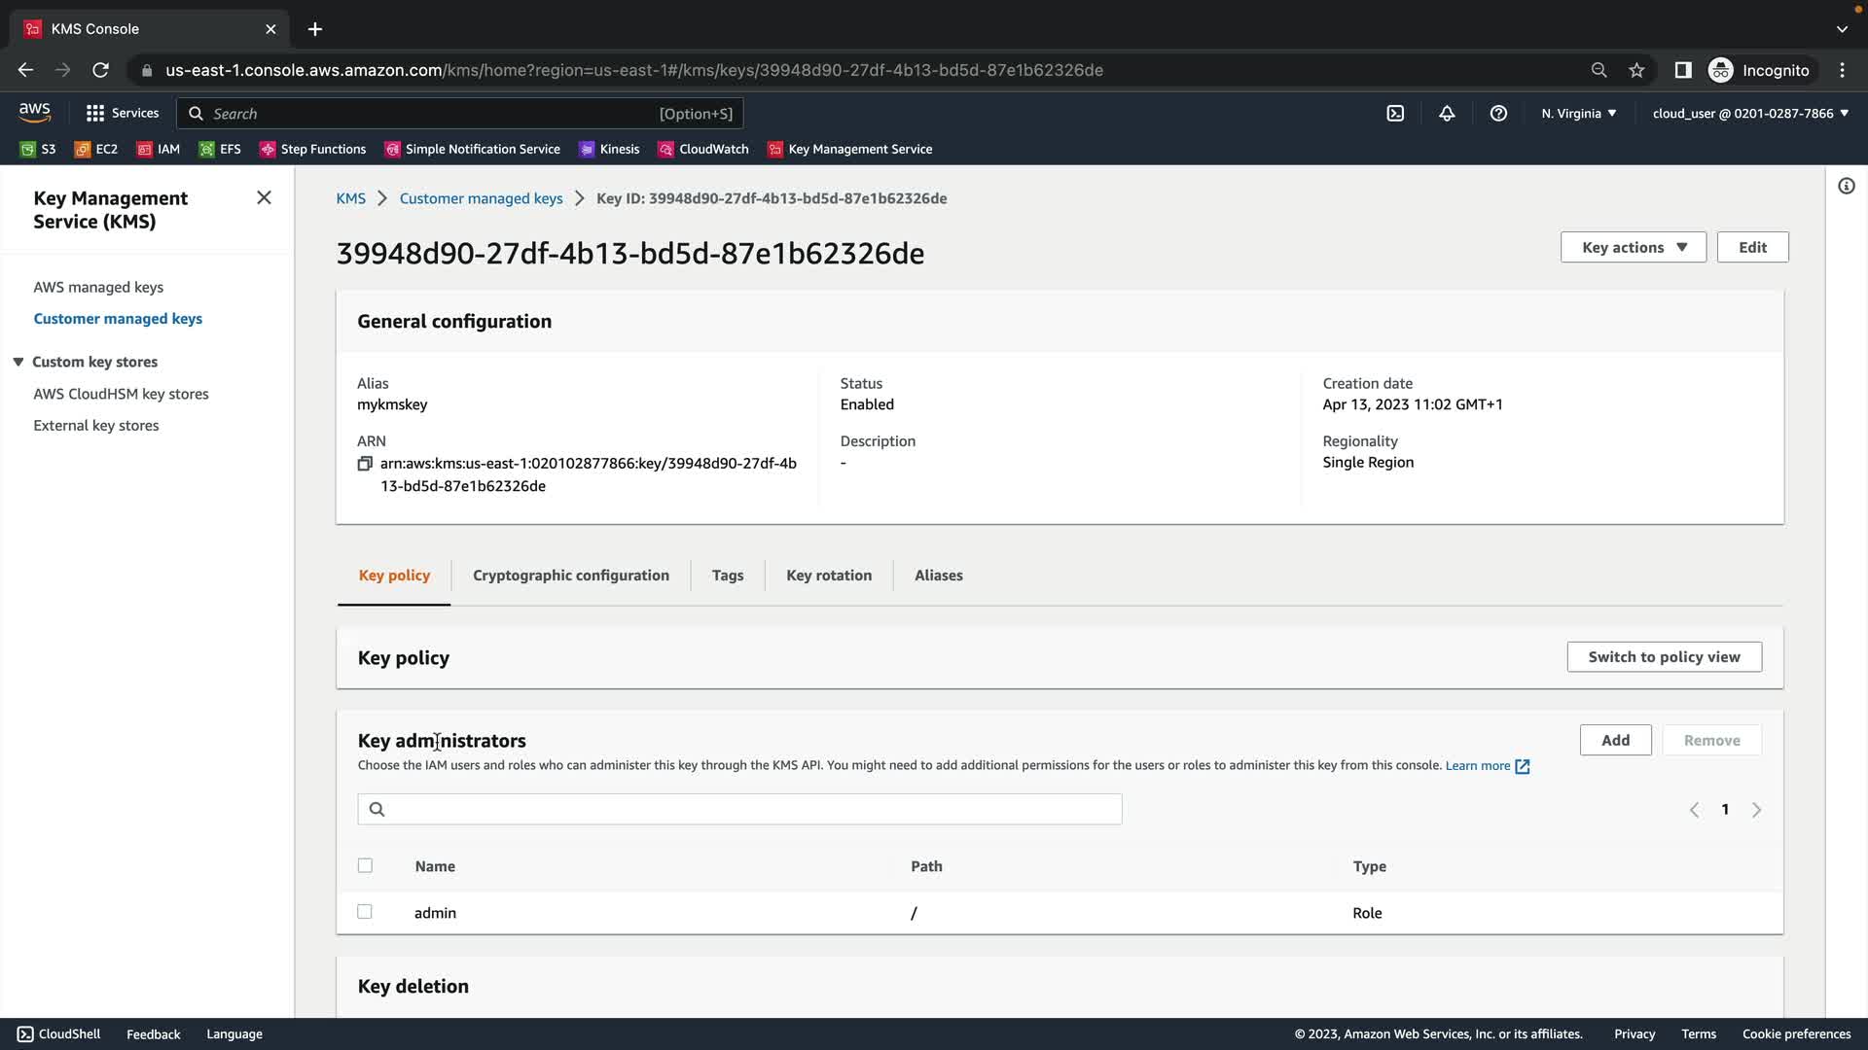The width and height of the screenshot is (1868, 1050).
Task: Click Switch to policy view button
Action: tap(1664, 657)
